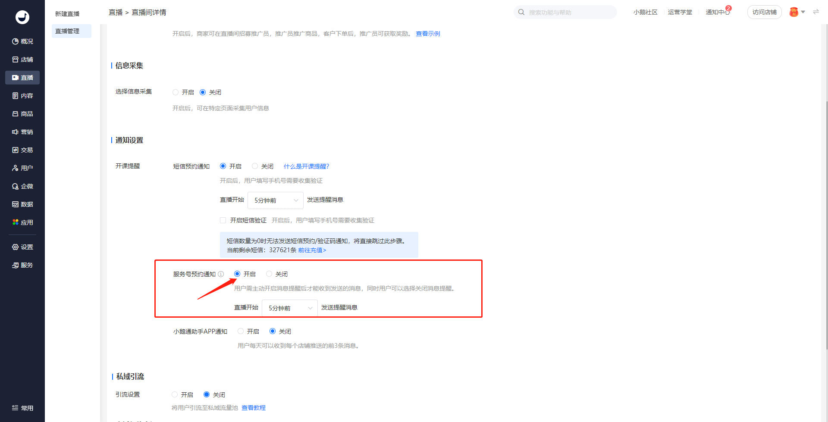Screen dimensions: 828x422
Task: Open the 5分钟前 dropdown under 直播开始
Action: click(x=275, y=200)
